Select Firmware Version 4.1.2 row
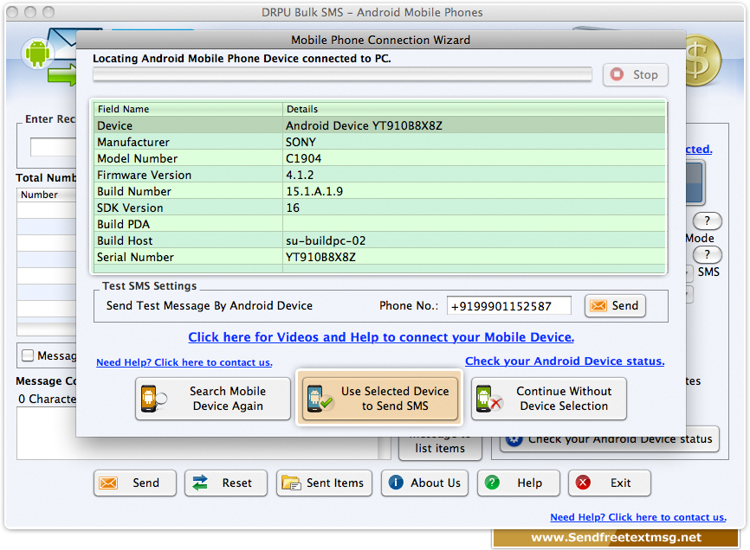 pos(378,176)
